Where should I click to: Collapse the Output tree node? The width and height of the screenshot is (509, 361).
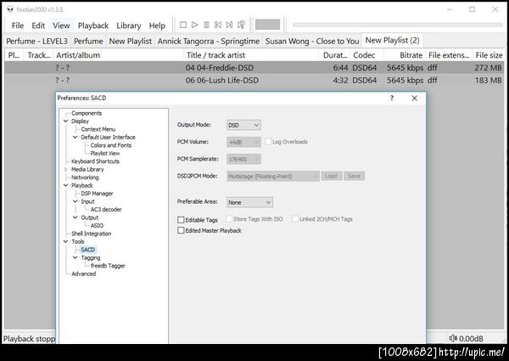(x=75, y=217)
